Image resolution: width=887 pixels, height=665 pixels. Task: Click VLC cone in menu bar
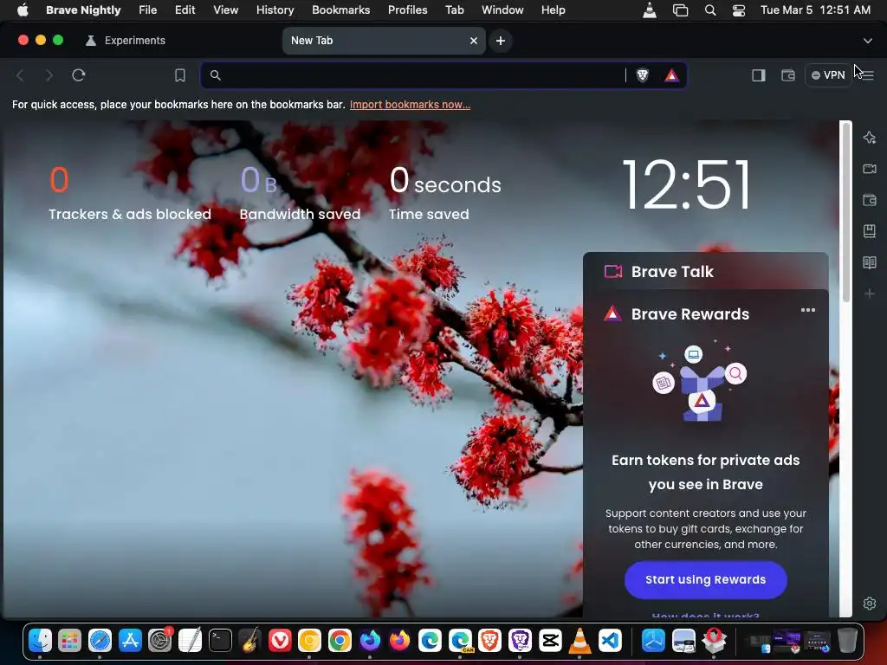click(x=650, y=10)
